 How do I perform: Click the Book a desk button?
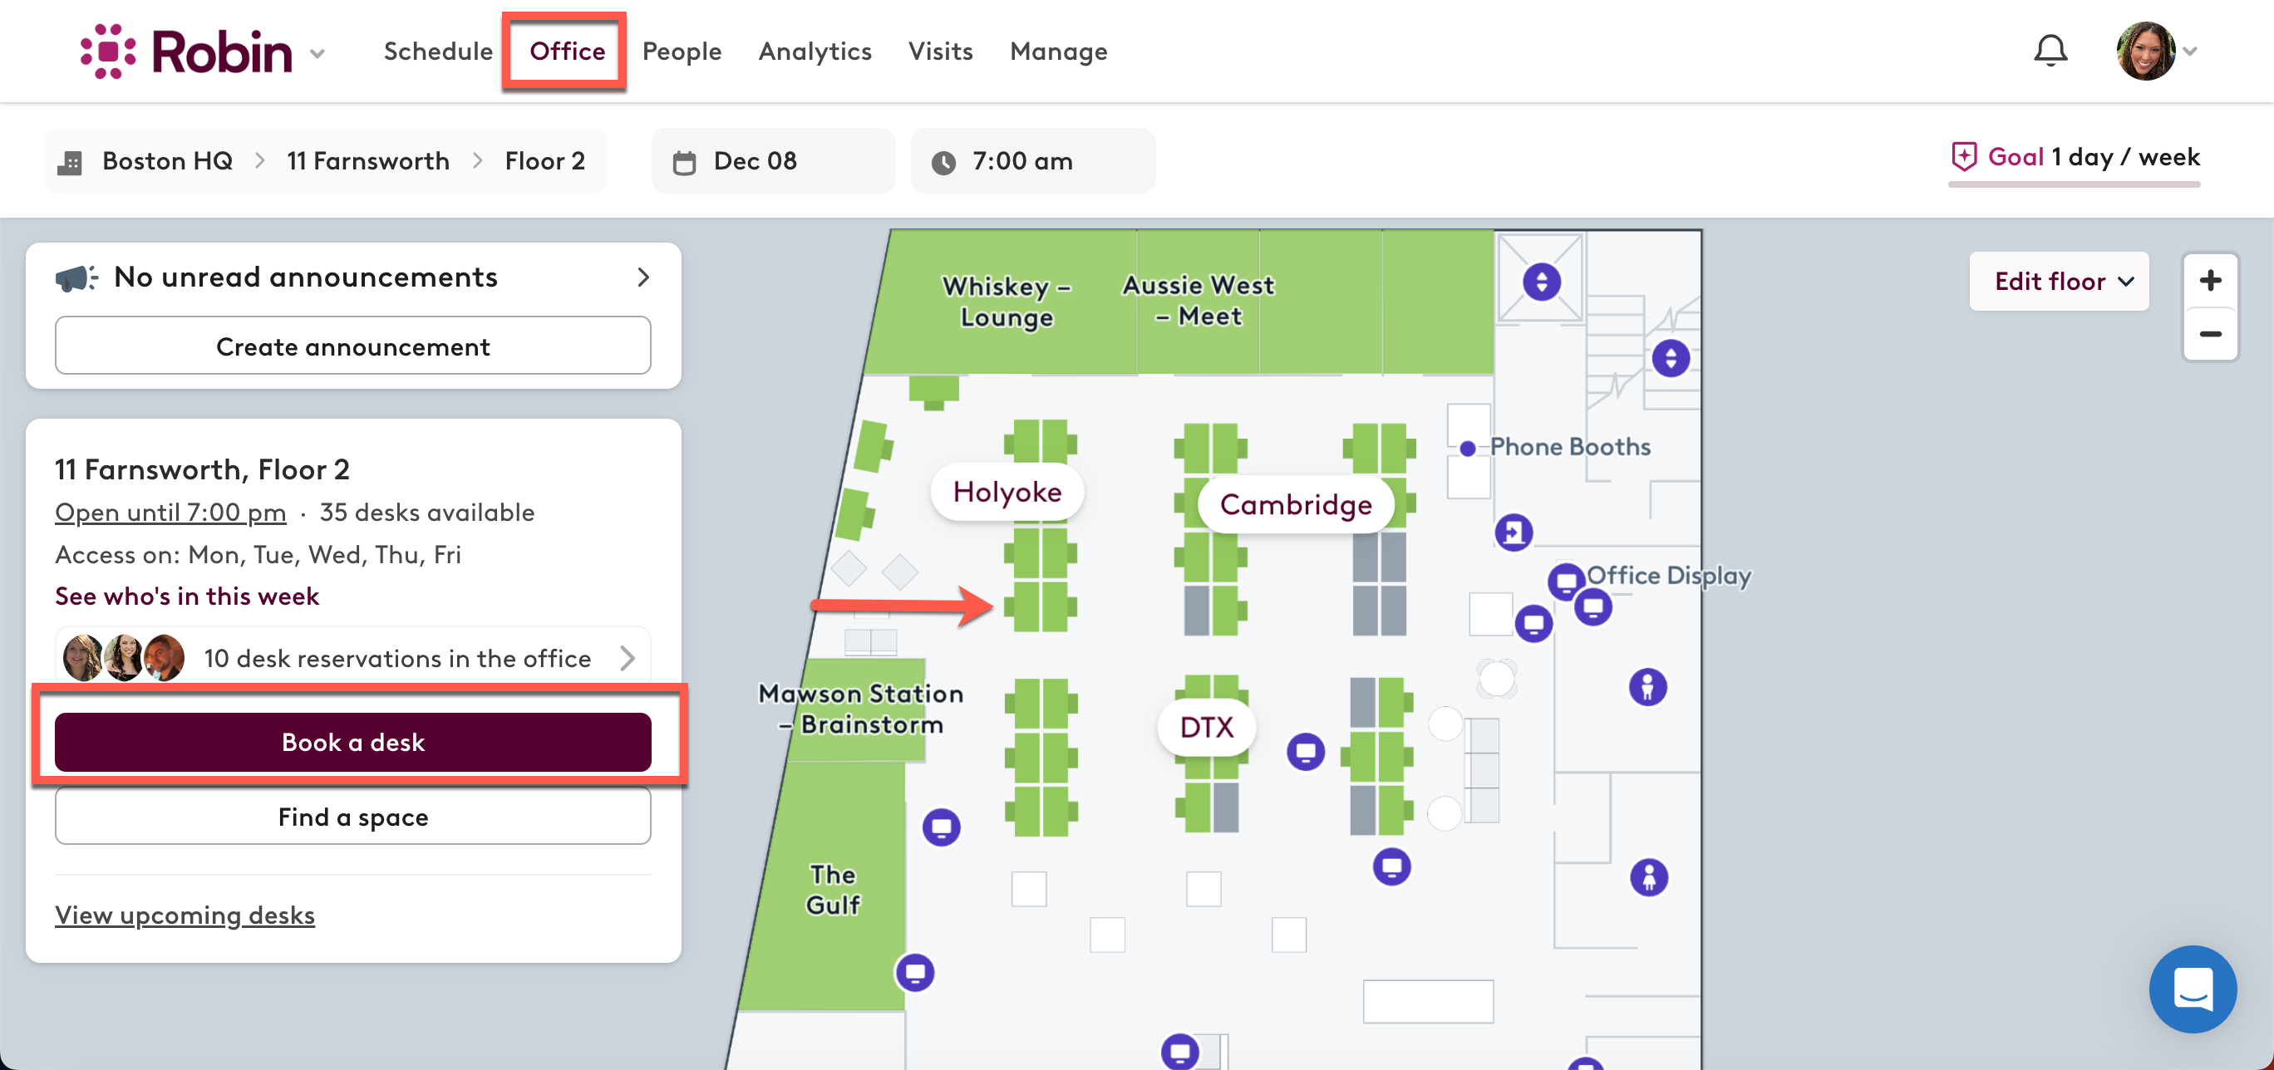click(x=353, y=742)
